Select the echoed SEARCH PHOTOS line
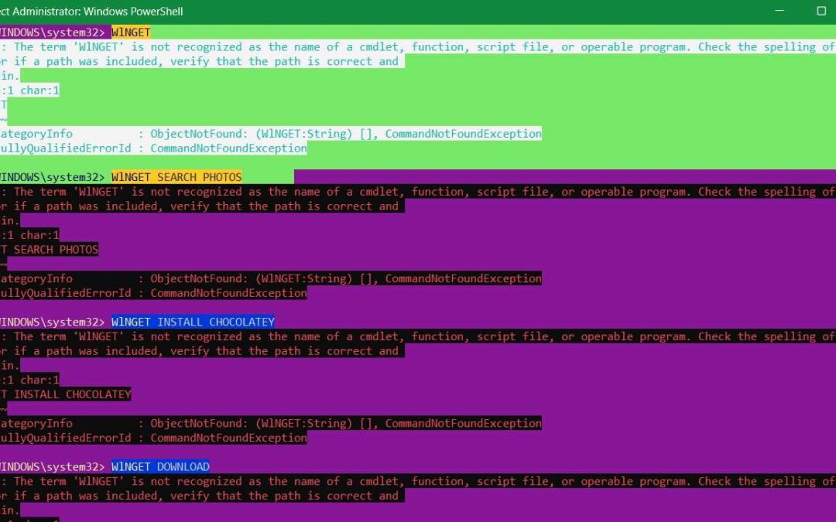 49,249
